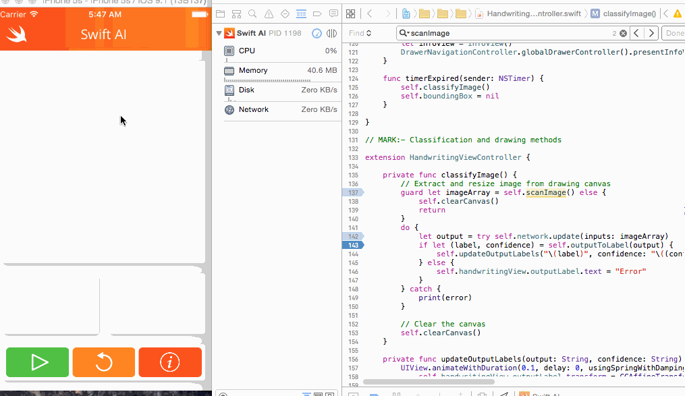Toggle the breakpoint on line 142

pyautogui.click(x=354, y=236)
